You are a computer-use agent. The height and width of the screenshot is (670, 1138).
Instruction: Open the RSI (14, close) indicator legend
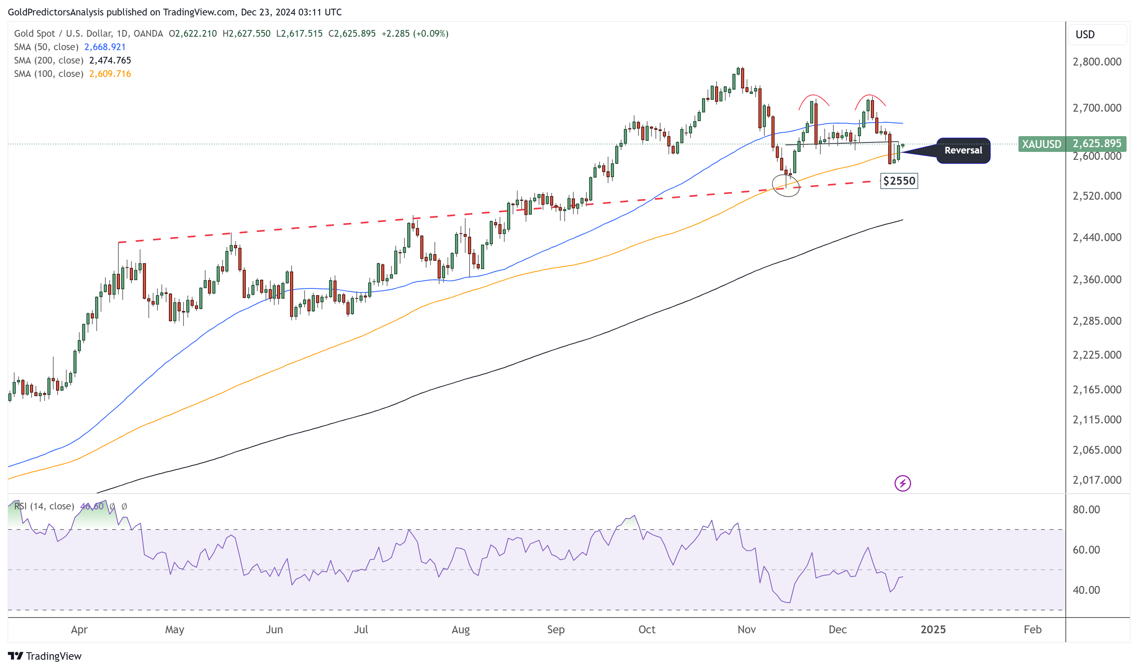point(44,506)
